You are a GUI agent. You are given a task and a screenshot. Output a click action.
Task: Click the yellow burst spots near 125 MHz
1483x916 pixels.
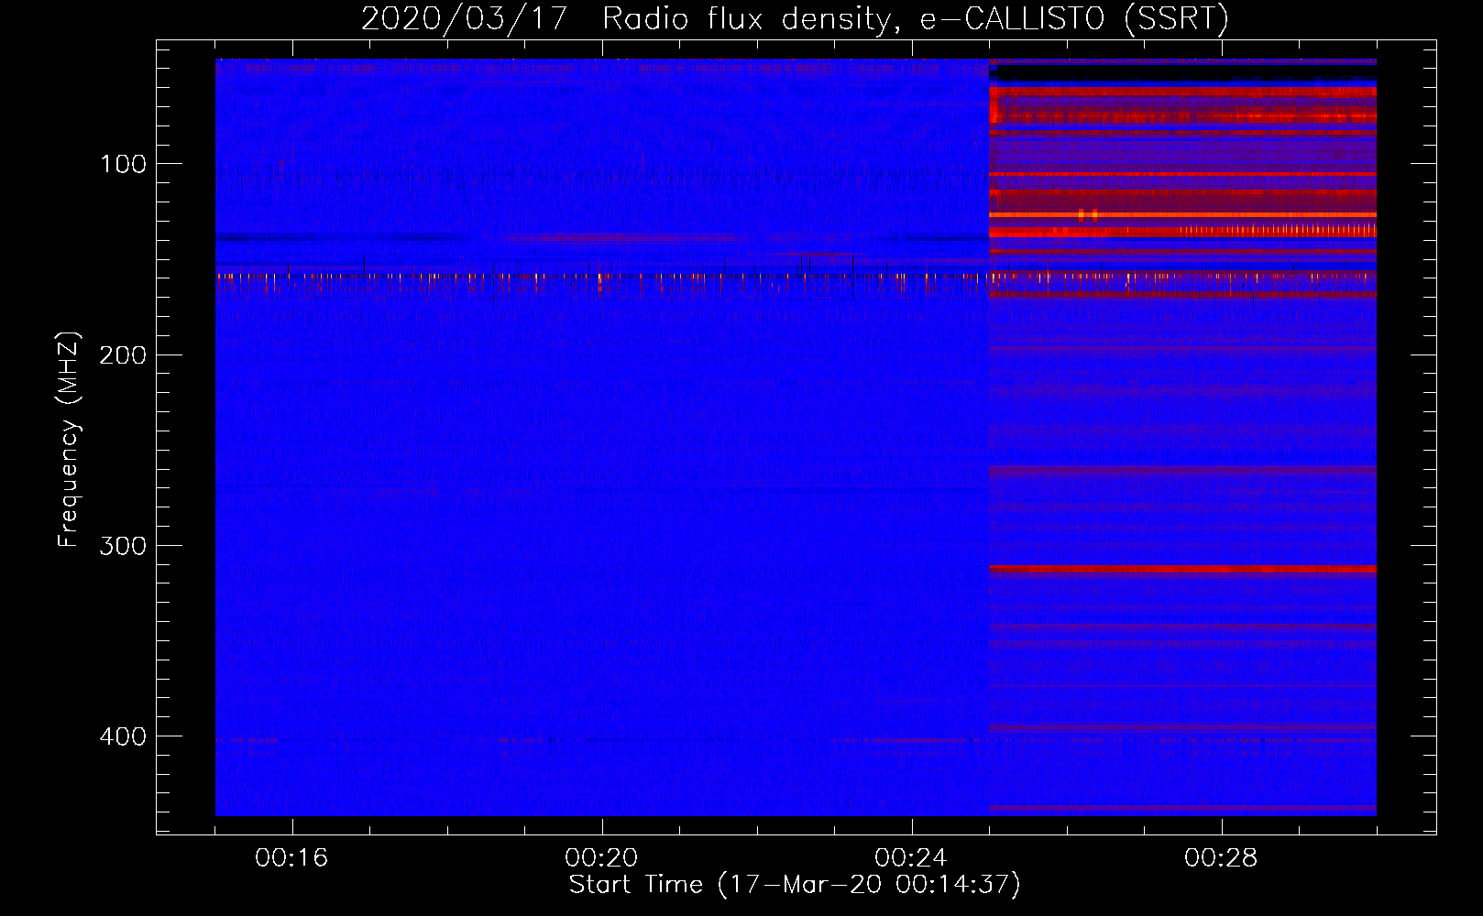coord(1088,215)
